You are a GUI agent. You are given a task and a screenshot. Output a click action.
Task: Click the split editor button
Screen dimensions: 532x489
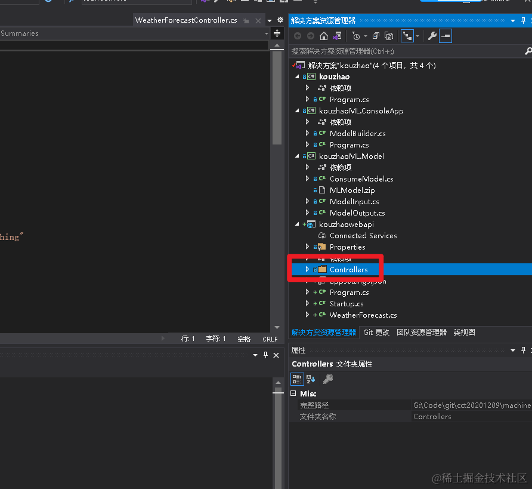pos(277,33)
